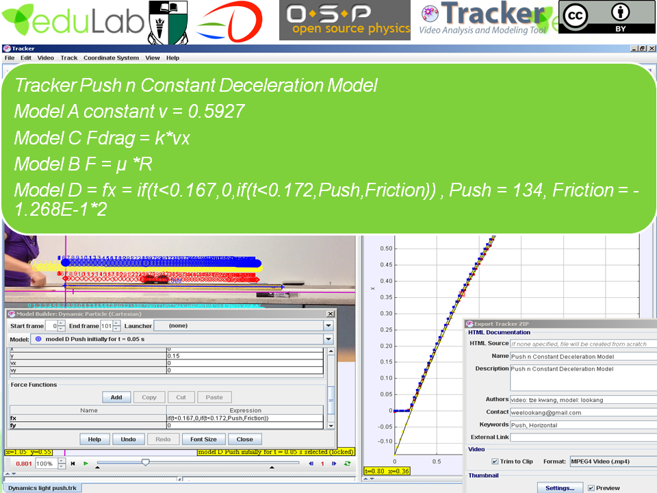The width and height of the screenshot is (657, 493).
Task: Click the Model Builder scrollbar up arrow
Action: point(331,351)
